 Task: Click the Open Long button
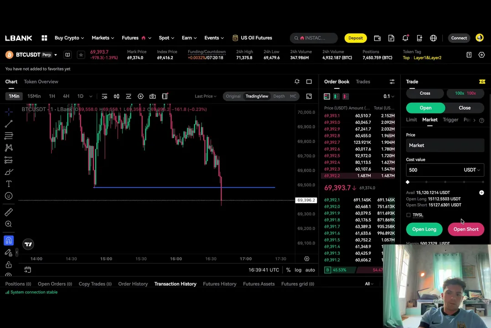[424, 229]
